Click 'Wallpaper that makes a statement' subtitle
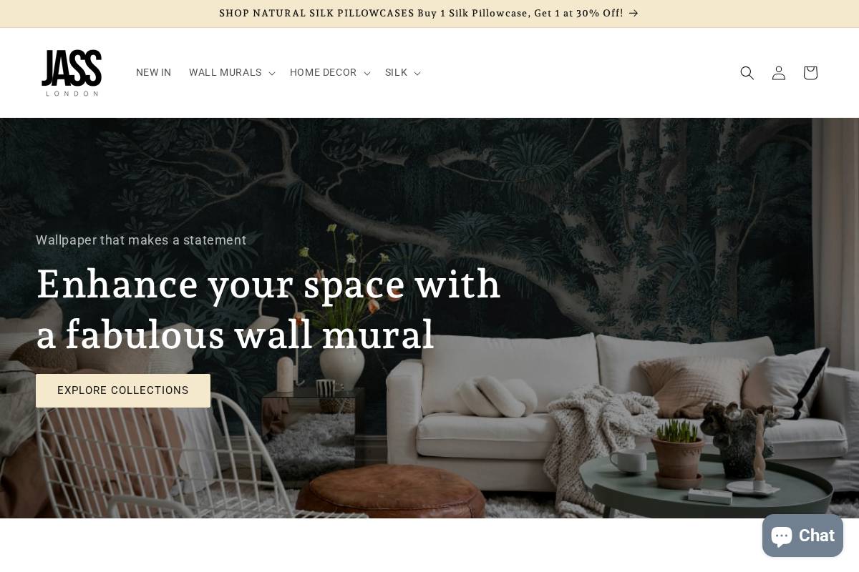859x572 pixels. (141, 240)
